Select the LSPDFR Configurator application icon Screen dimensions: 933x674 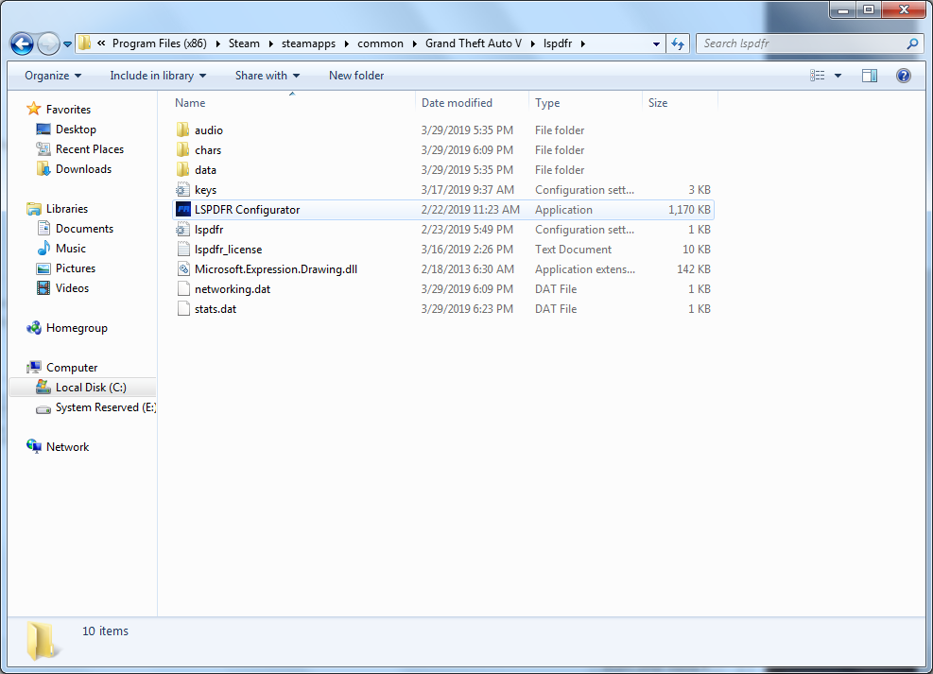pos(183,210)
